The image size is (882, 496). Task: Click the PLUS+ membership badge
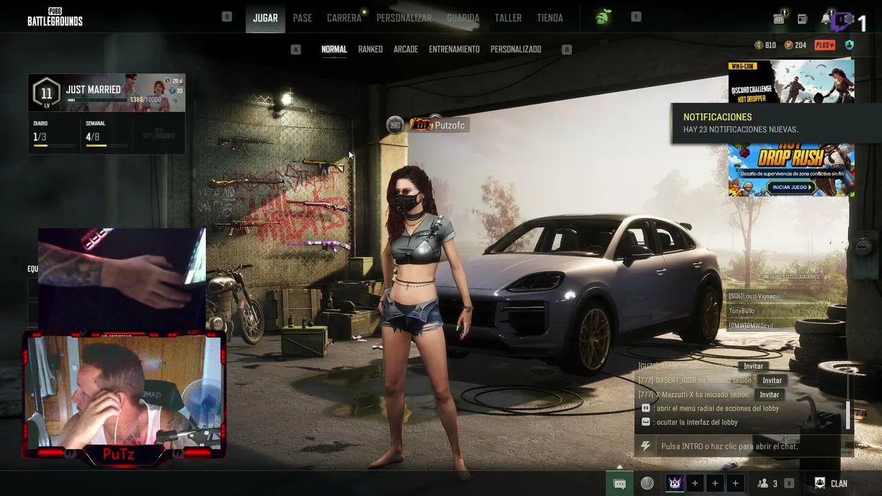(x=825, y=45)
